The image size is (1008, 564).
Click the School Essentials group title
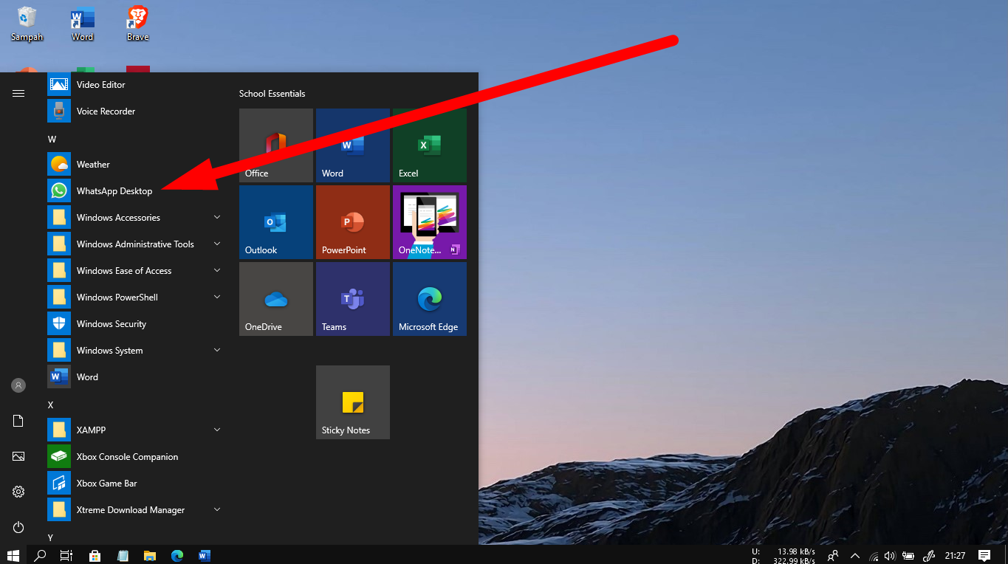(272, 94)
